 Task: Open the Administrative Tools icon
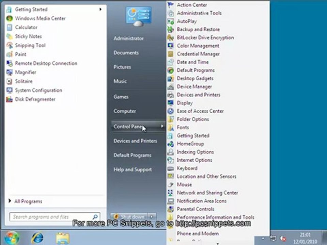(171, 13)
